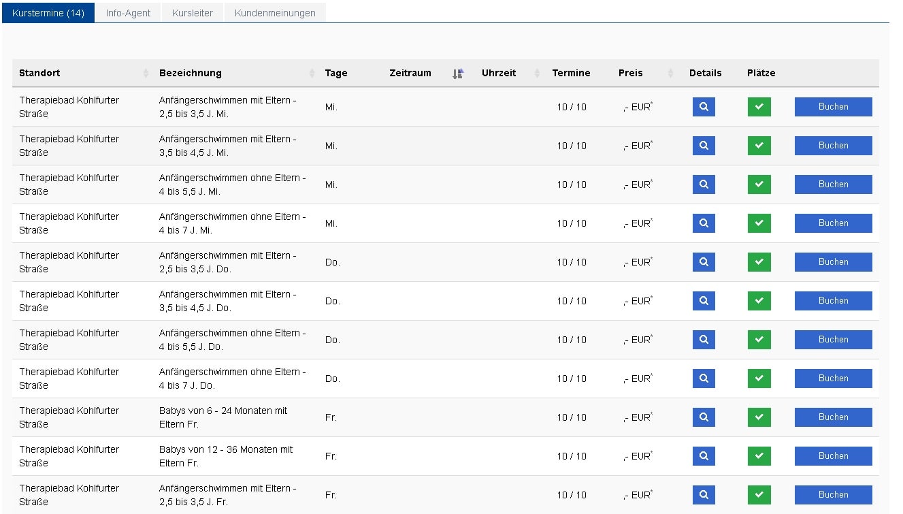Book 'mit Eltern 2,5 bis 3,5 J. Fr.' via Buchen
Viewport: 903px width, 514px height.
[x=833, y=495]
